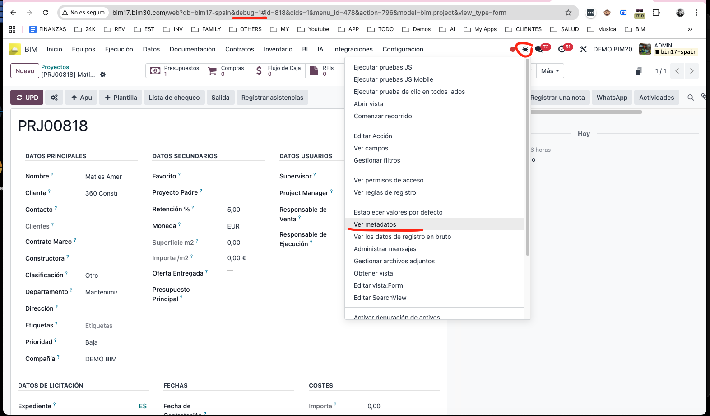The height and width of the screenshot is (416, 710).
Task: Select Ejecutar pruebas JS menu entry
Action: coord(434,67)
